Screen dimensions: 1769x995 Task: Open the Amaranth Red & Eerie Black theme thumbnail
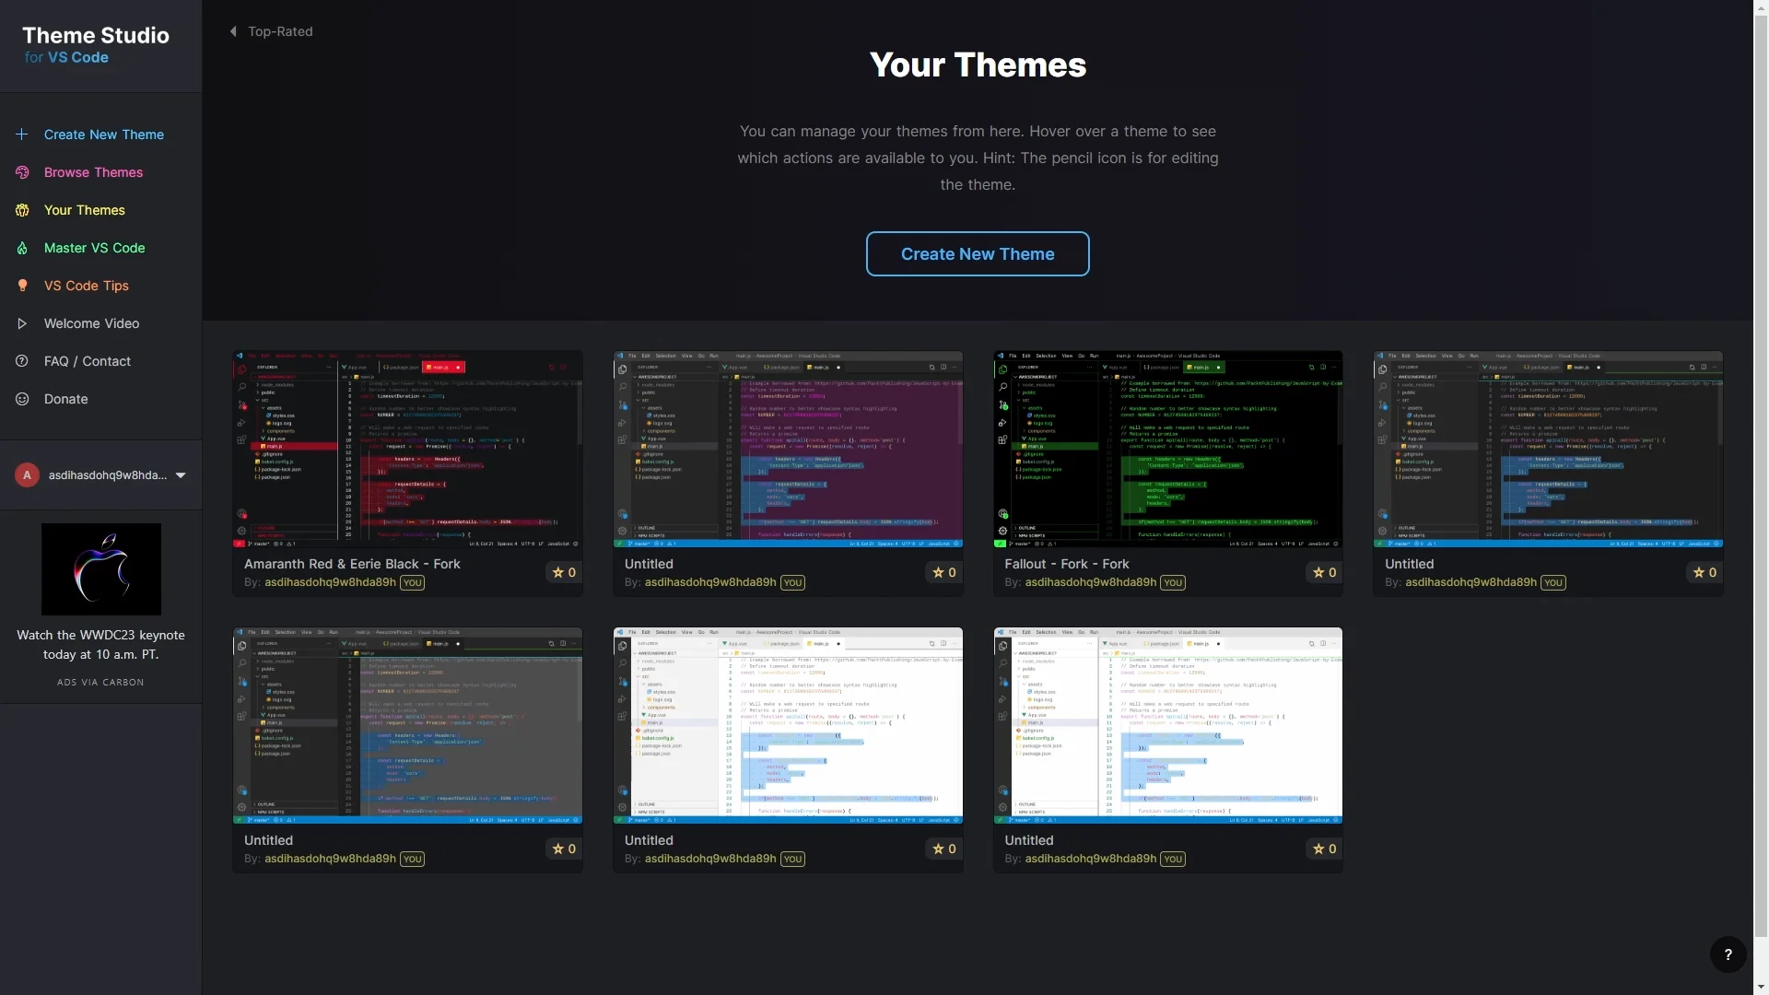(x=407, y=449)
